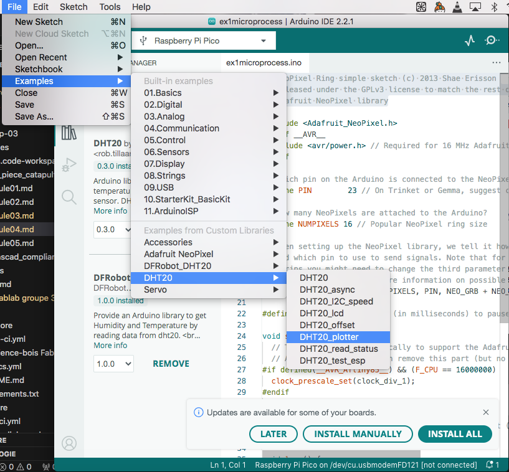
Task: Open the user account profile icon
Action: (x=69, y=443)
